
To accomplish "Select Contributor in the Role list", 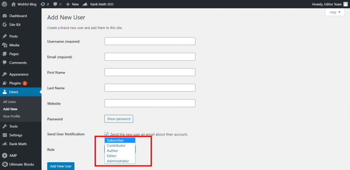I will click(x=120, y=145).
